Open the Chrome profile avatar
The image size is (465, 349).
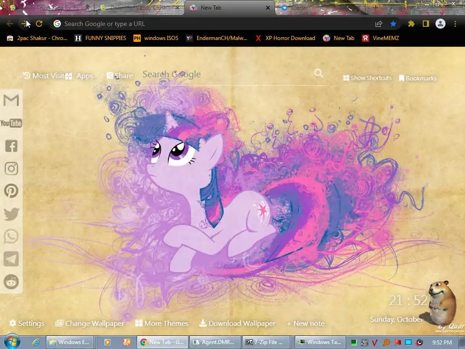[x=440, y=24]
